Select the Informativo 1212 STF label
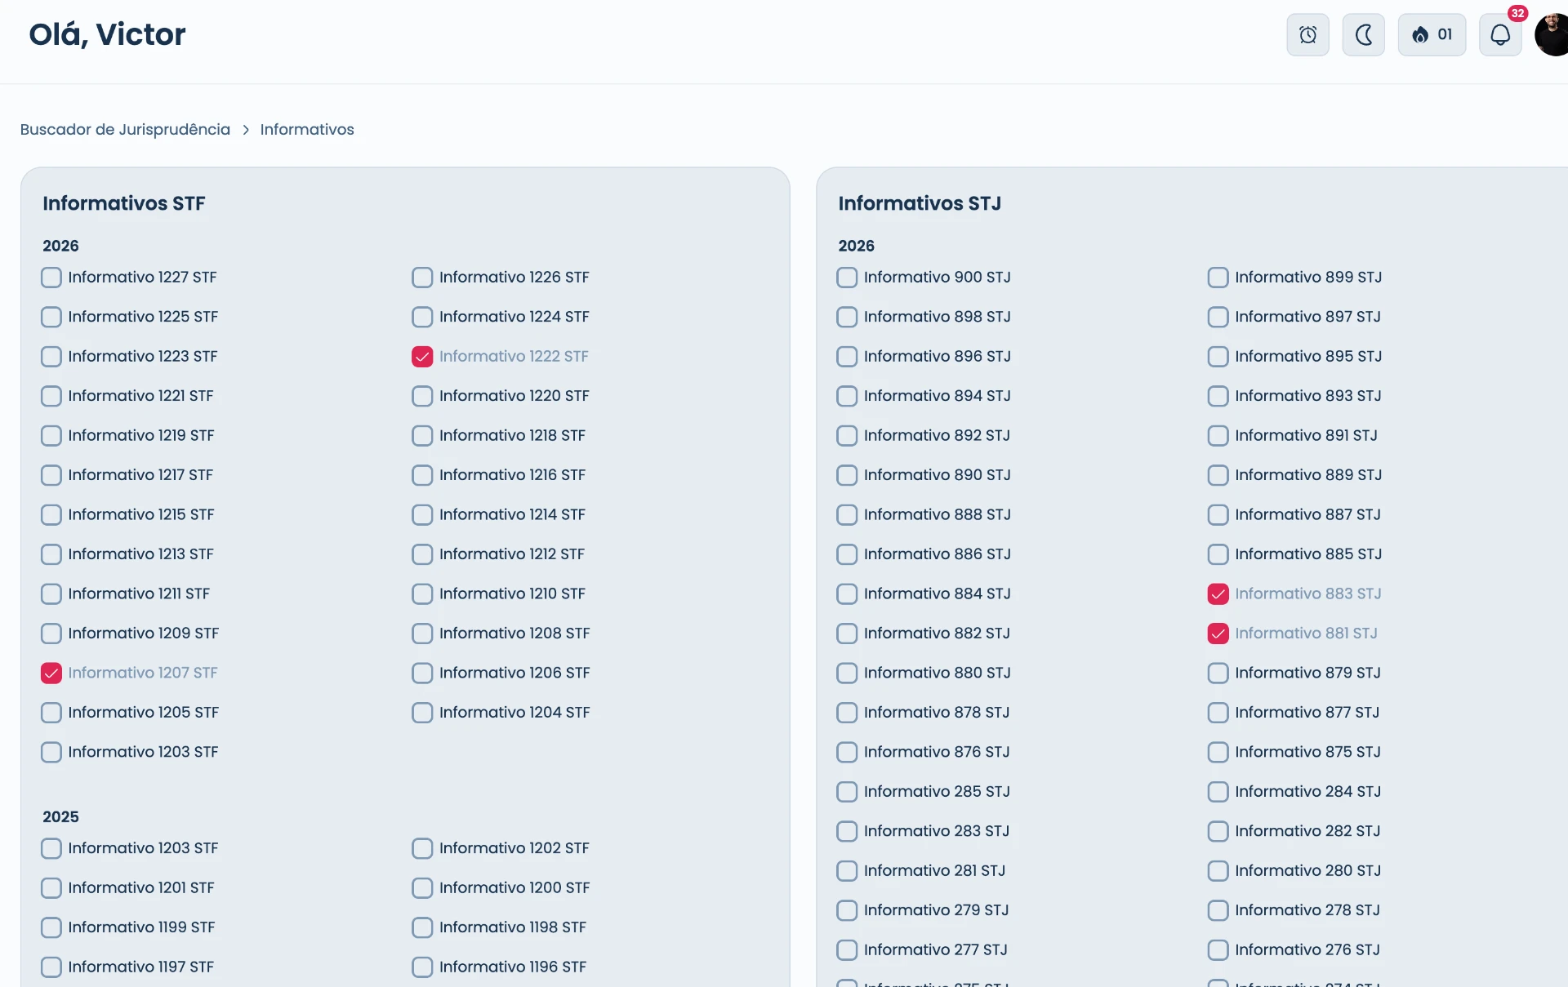Screen dimensions: 1568x987 click(x=512, y=554)
